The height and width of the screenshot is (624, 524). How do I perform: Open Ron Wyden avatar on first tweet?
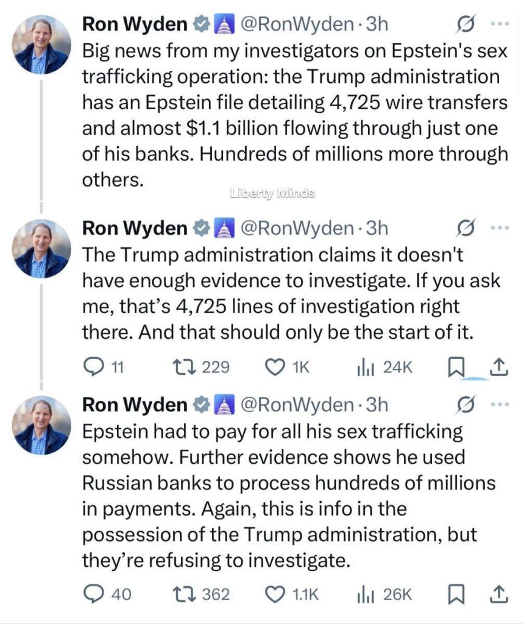(x=41, y=44)
